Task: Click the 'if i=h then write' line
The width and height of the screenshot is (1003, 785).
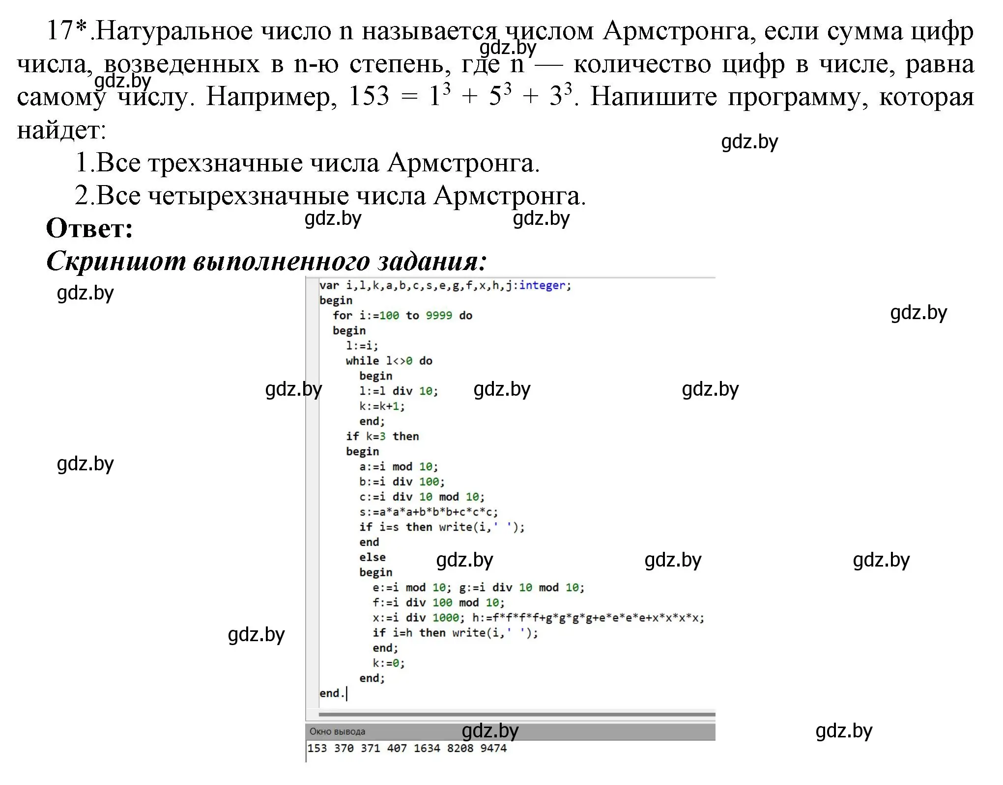Action: coord(455,633)
